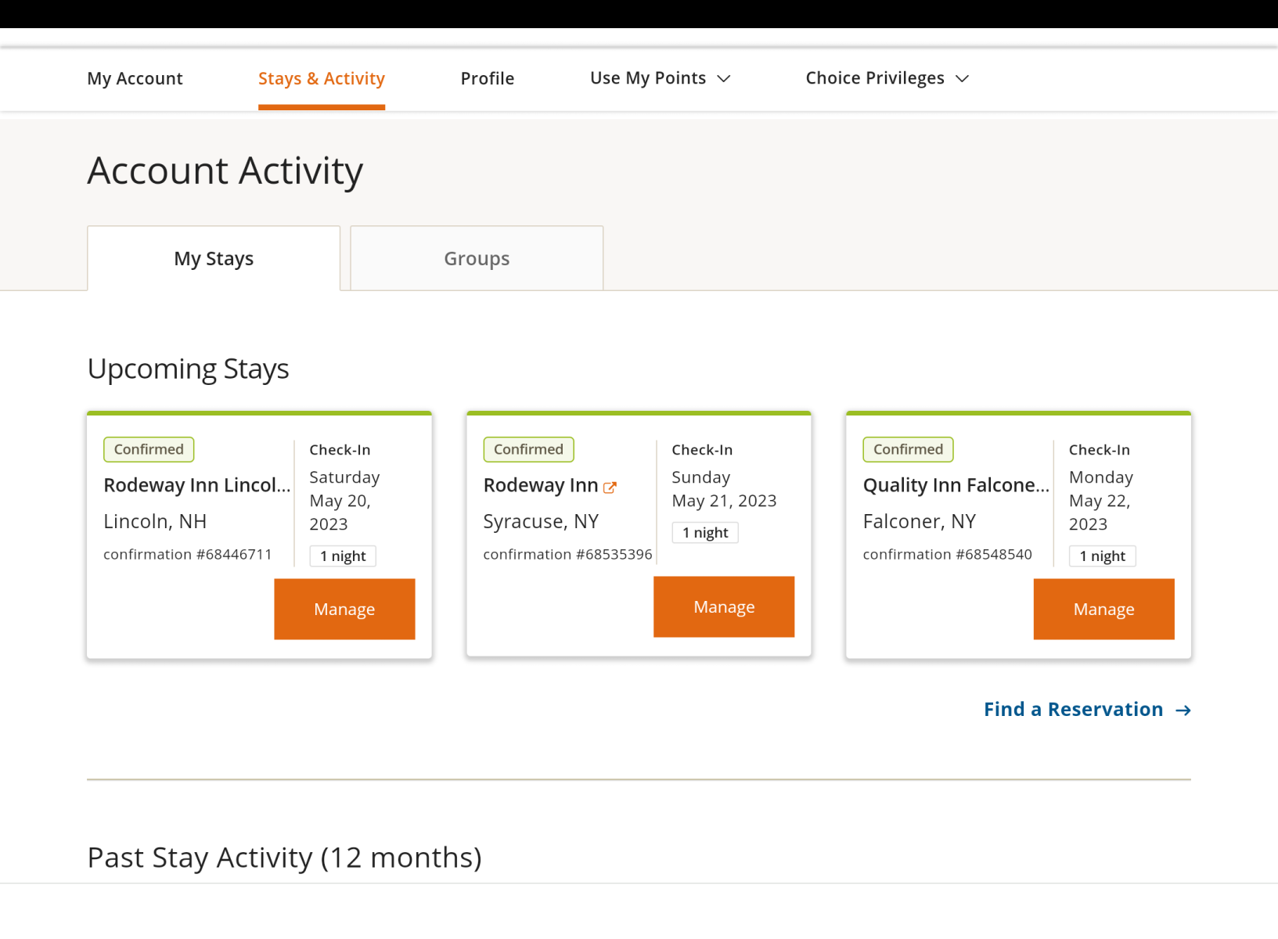Go to the Profile page
Screen dimensions: 1278x939
click(x=487, y=79)
